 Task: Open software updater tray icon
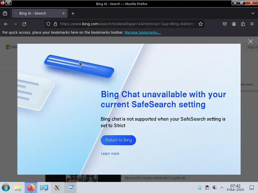pyautogui.click(x=200, y=187)
